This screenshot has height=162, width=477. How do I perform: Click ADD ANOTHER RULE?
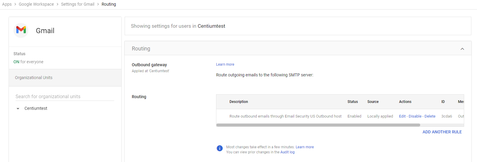(x=442, y=132)
